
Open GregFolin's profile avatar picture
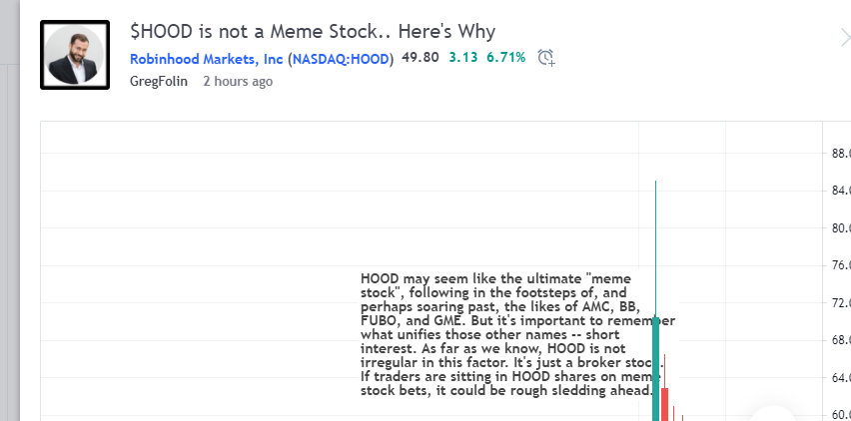pyautogui.click(x=75, y=54)
